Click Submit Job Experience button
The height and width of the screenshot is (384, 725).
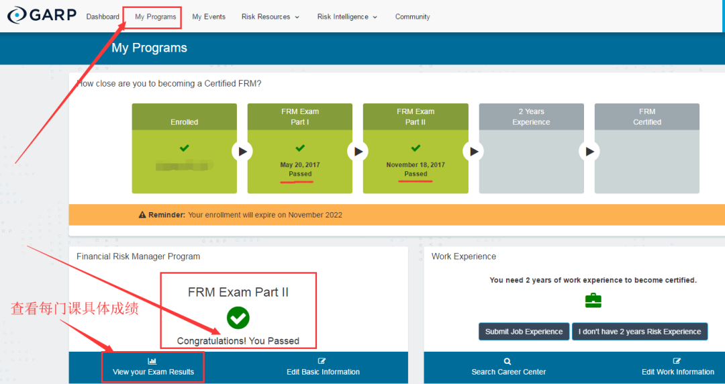pyautogui.click(x=524, y=332)
